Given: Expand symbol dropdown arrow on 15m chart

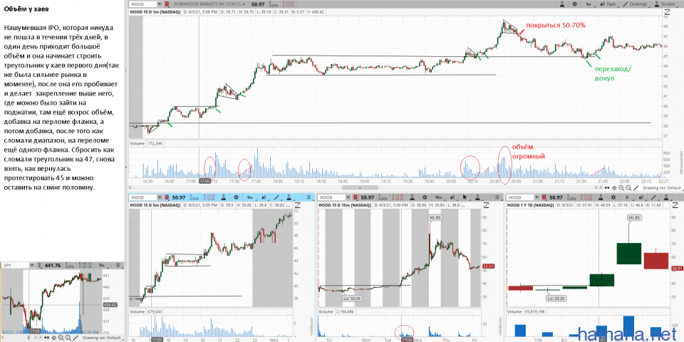Looking at the screenshot, I should 348,197.
